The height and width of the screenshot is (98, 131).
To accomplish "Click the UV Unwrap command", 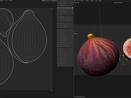I will click(65, 10).
